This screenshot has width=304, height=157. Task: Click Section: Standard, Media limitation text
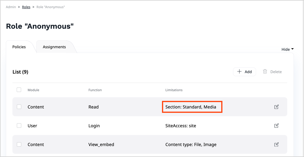[x=191, y=107]
